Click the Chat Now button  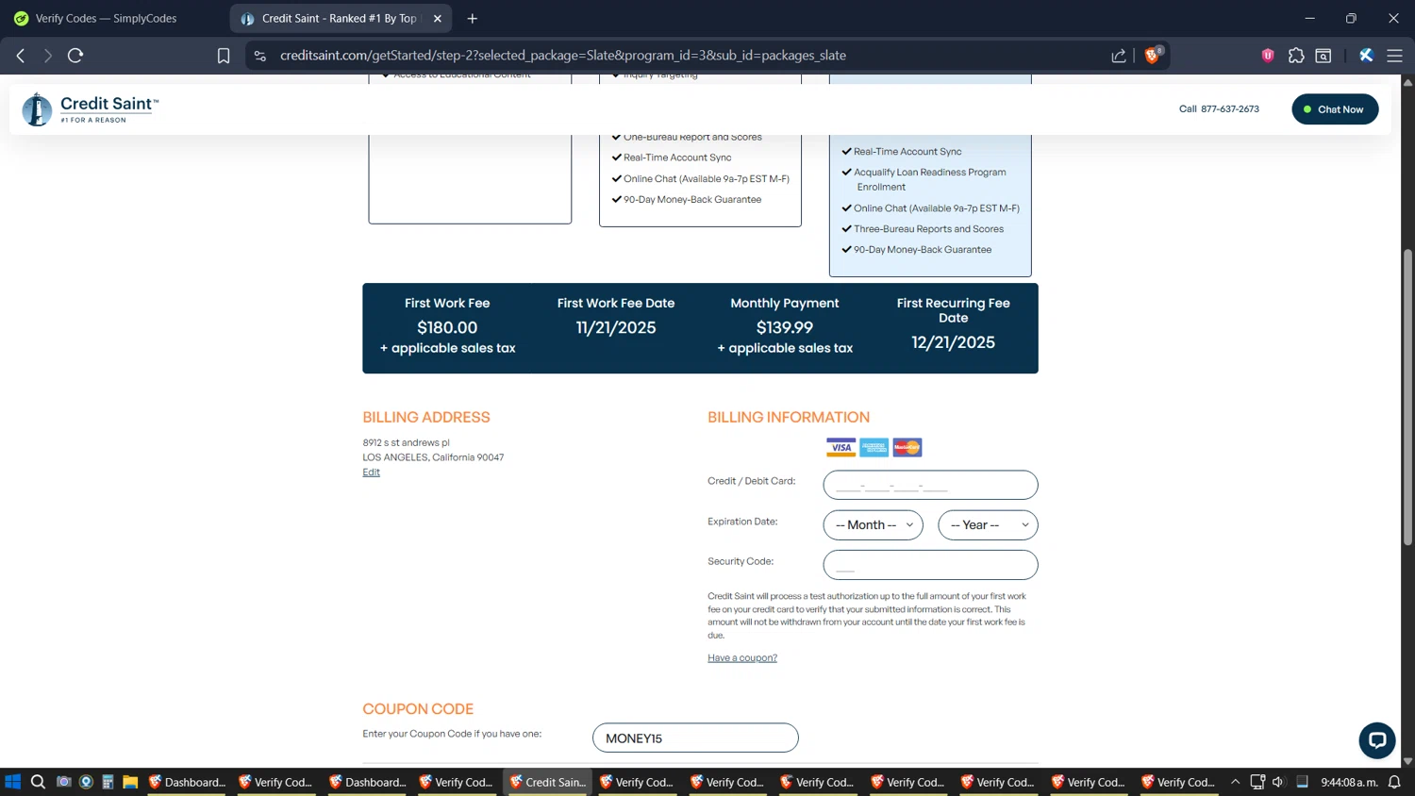point(1335,109)
